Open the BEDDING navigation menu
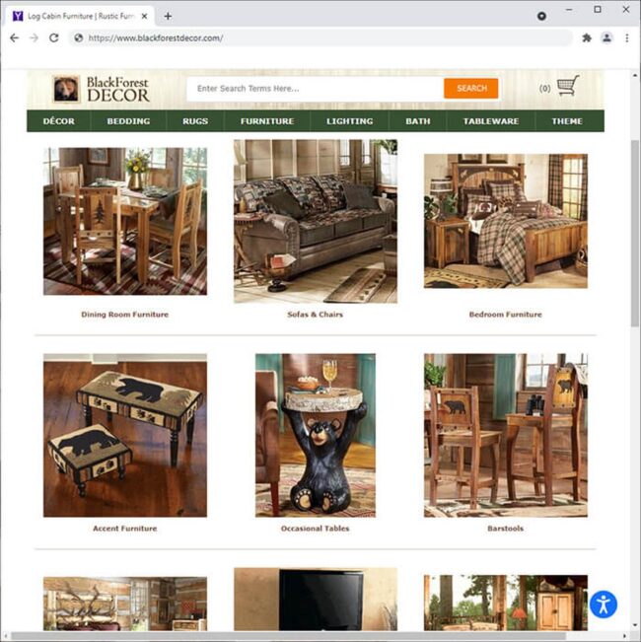The height and width of the screenshot is (642, 641). [x=128, y=121]
